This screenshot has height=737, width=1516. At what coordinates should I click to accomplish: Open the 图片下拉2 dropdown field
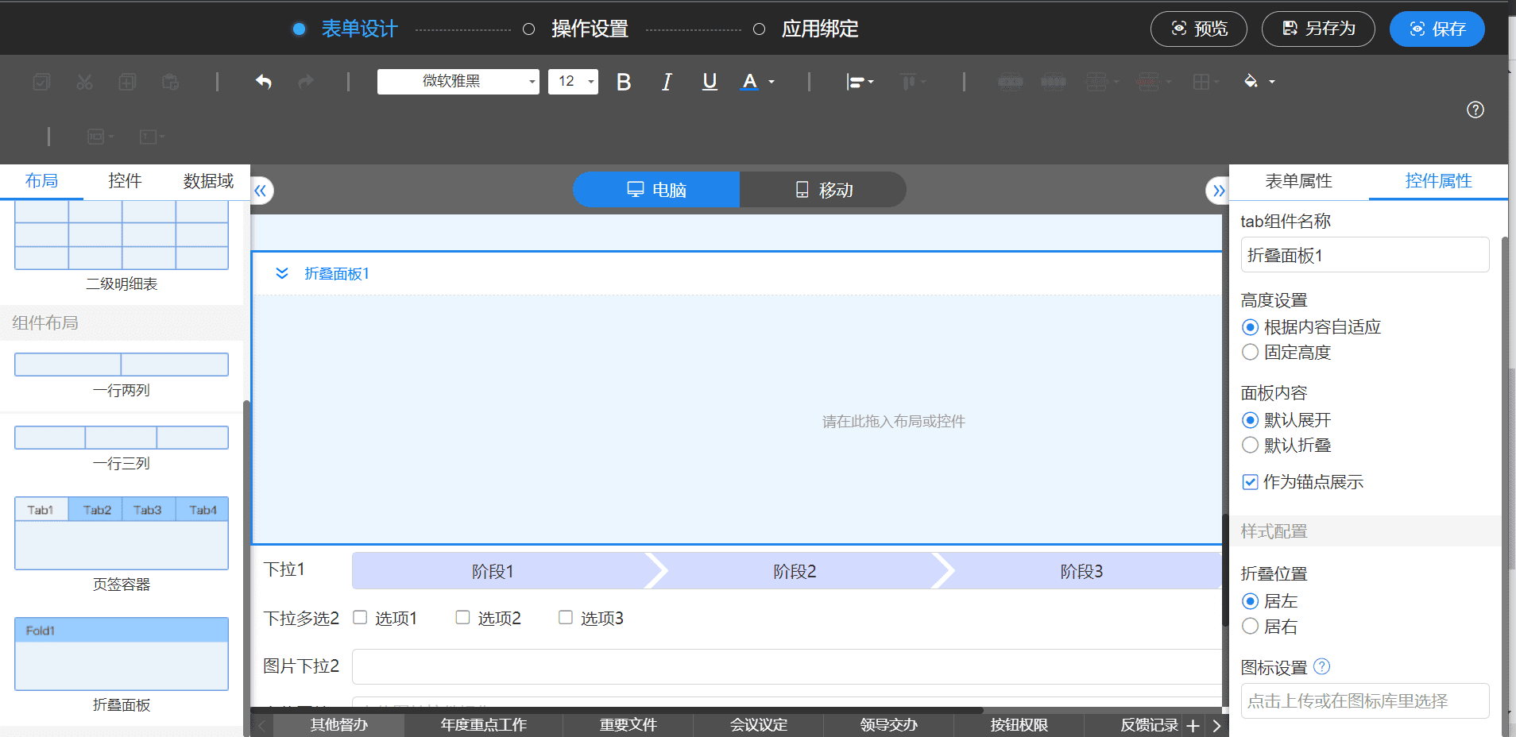point(787,666)
